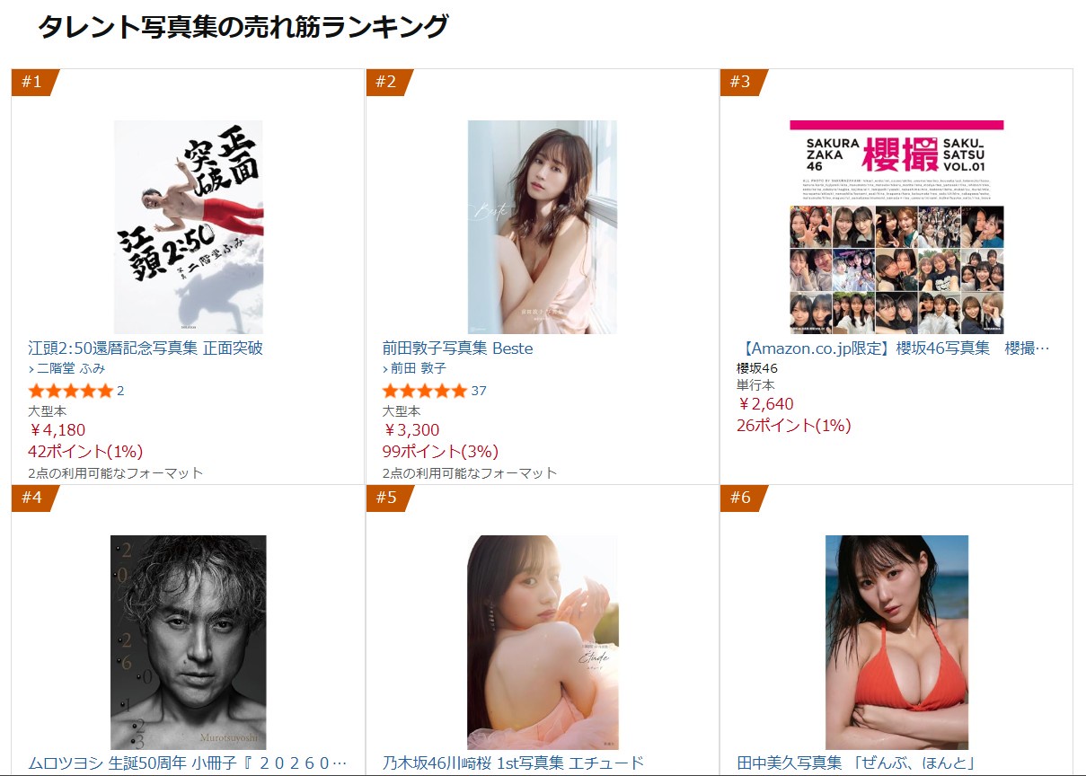Open 乃木坂46川﨑桜 1st写真集 エチュード link
The height and width of the screenshot is (776, 1086).
pos(514,763)
